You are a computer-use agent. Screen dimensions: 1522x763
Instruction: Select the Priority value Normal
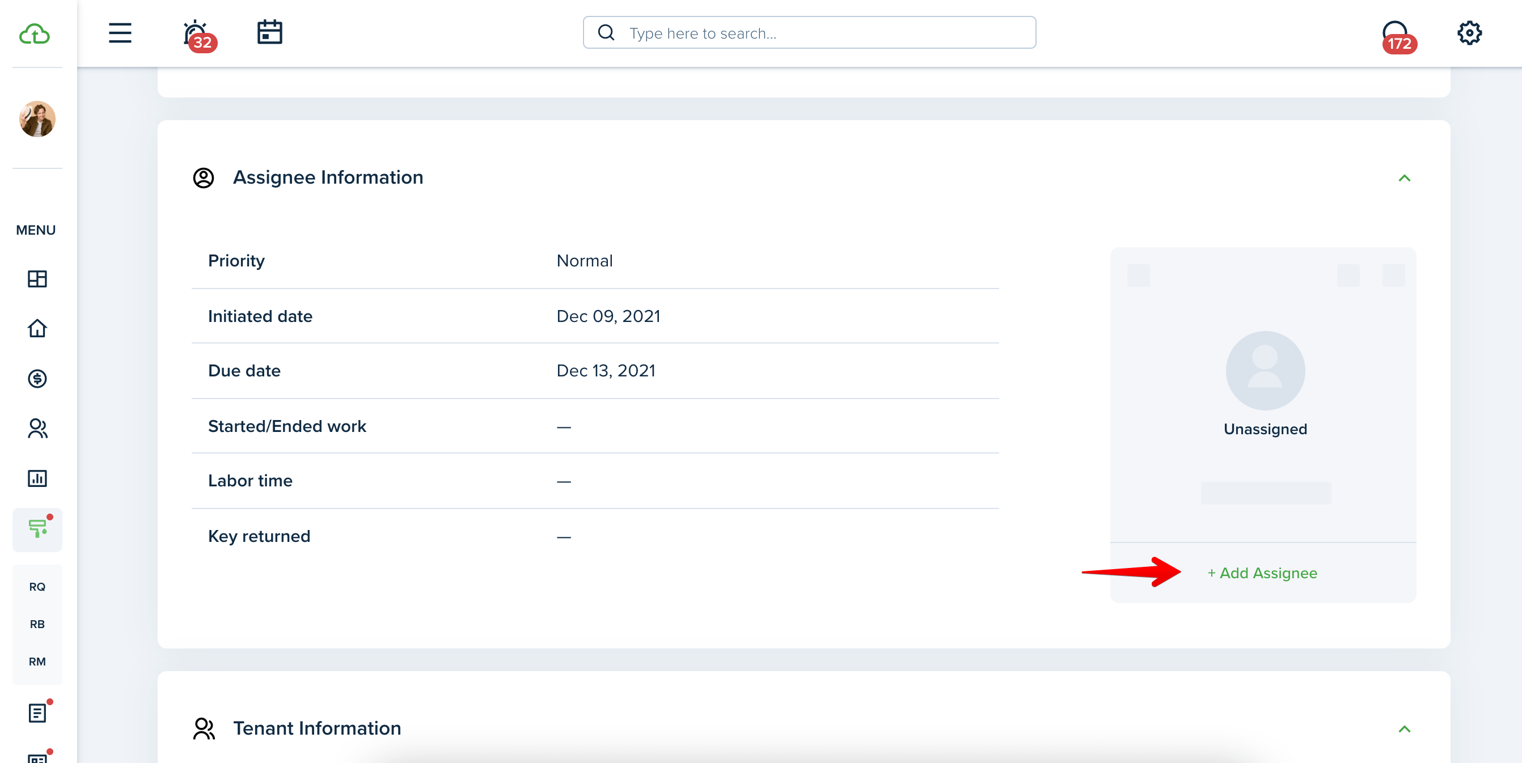point(584,260)
